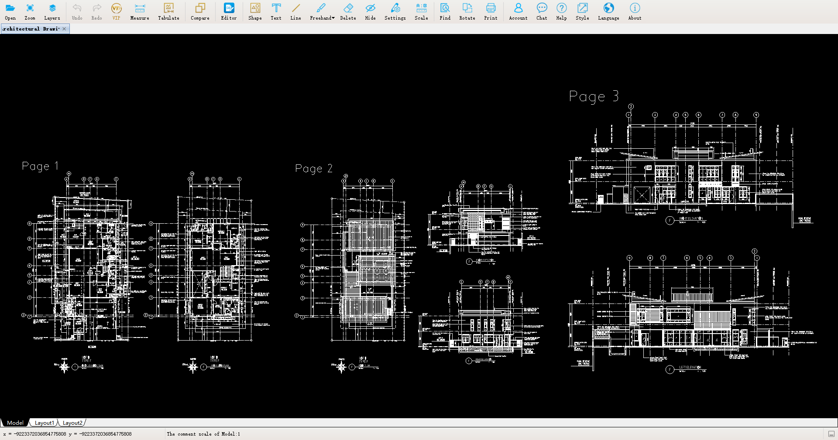Pick the Line drawing tool
Viewport: 838px width, 440px height.
click(295, 11)
